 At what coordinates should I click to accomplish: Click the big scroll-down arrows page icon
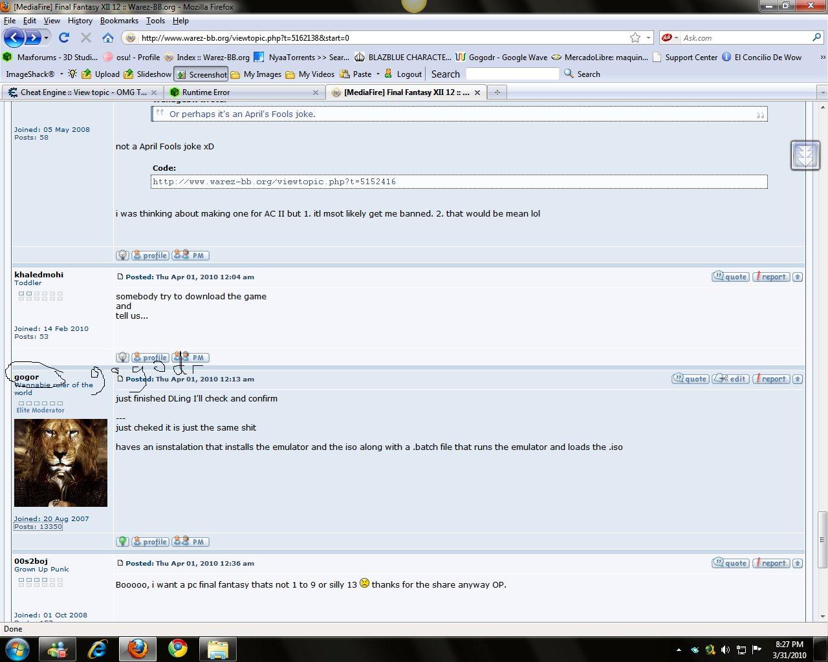coord(805,155)
